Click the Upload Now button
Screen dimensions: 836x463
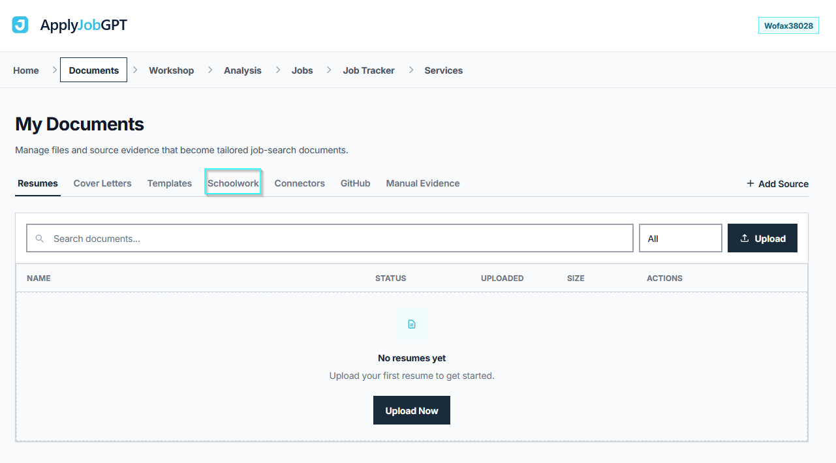pos(412,410)
